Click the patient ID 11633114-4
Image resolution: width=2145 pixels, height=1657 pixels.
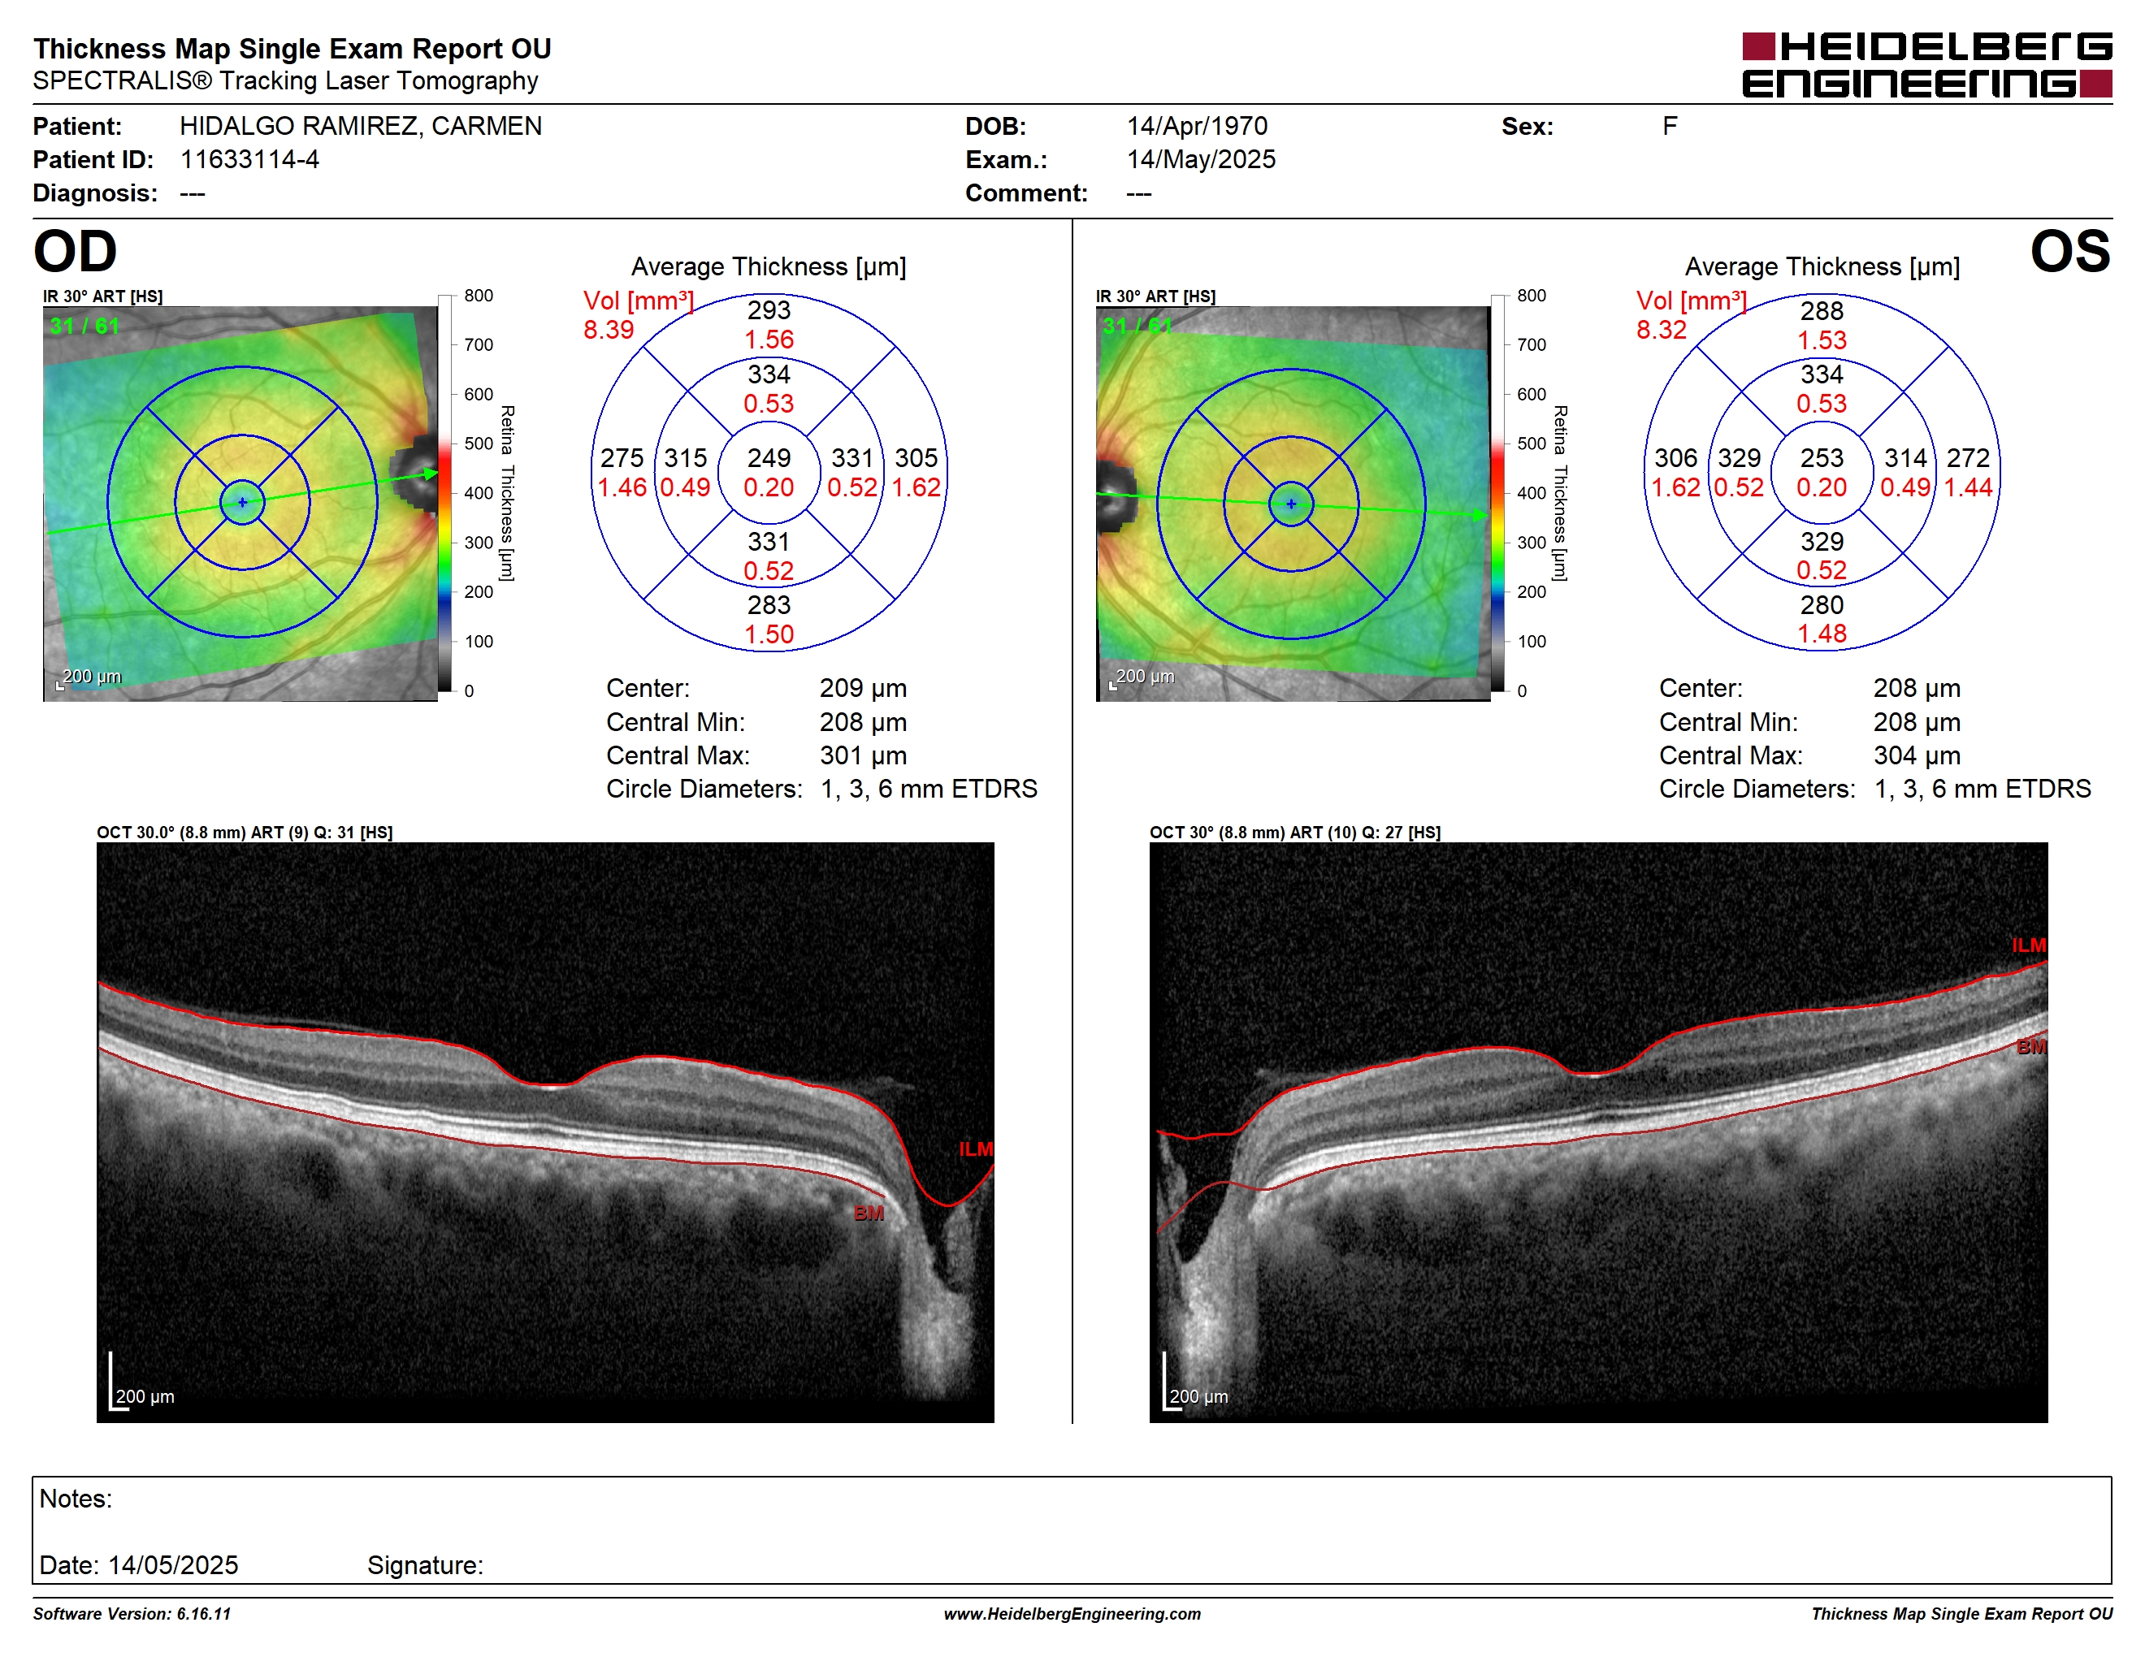[x=249, y=159]
